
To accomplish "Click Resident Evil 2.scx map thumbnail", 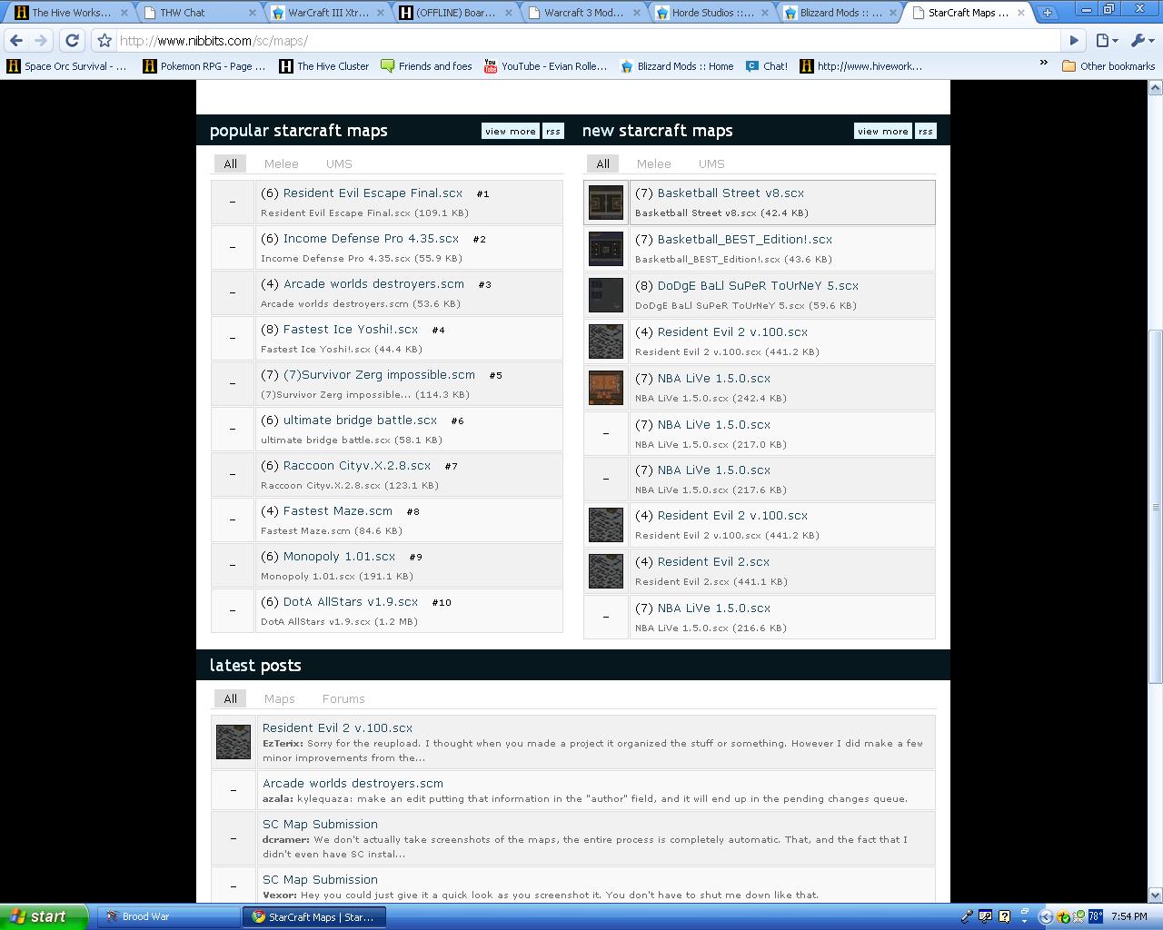I will tap(606, 571).
